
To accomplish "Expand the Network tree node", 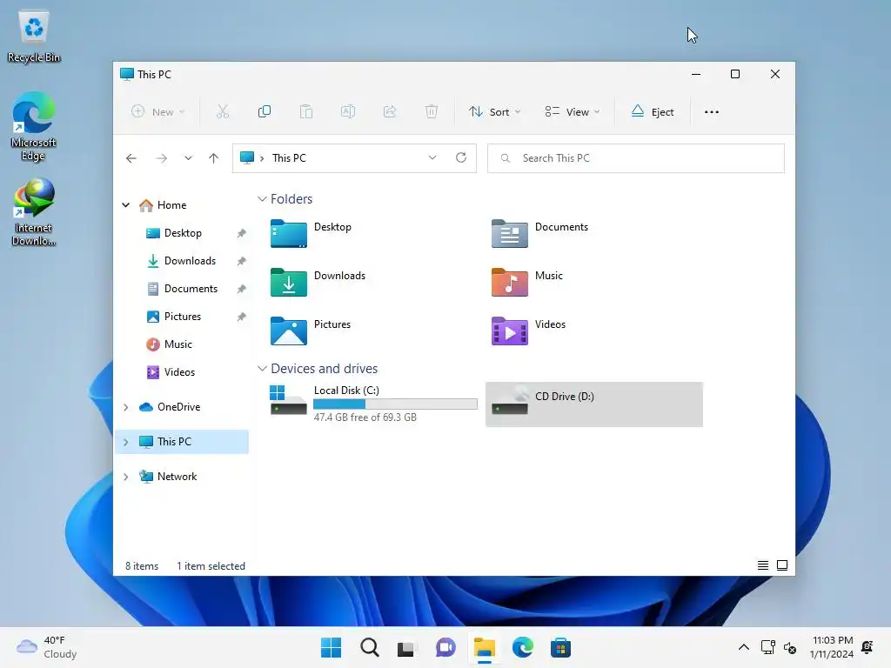I will coord(125,477).
